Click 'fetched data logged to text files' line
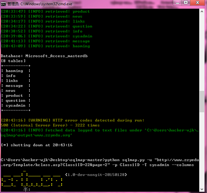 point(100,130)
